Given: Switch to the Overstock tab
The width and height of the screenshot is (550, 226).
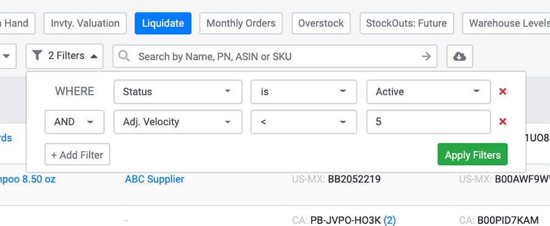Looking at the screenshot, I should pos(321,23).
